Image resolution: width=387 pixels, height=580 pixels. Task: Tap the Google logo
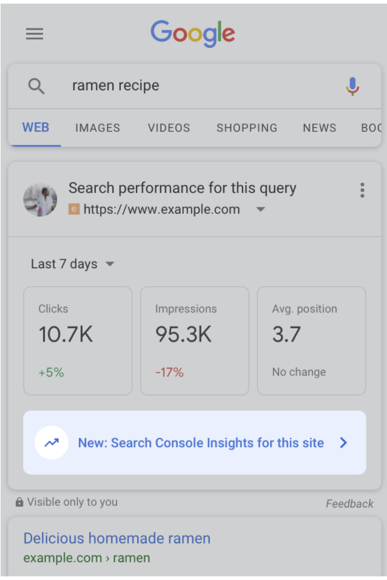click(x=193, y=35)
